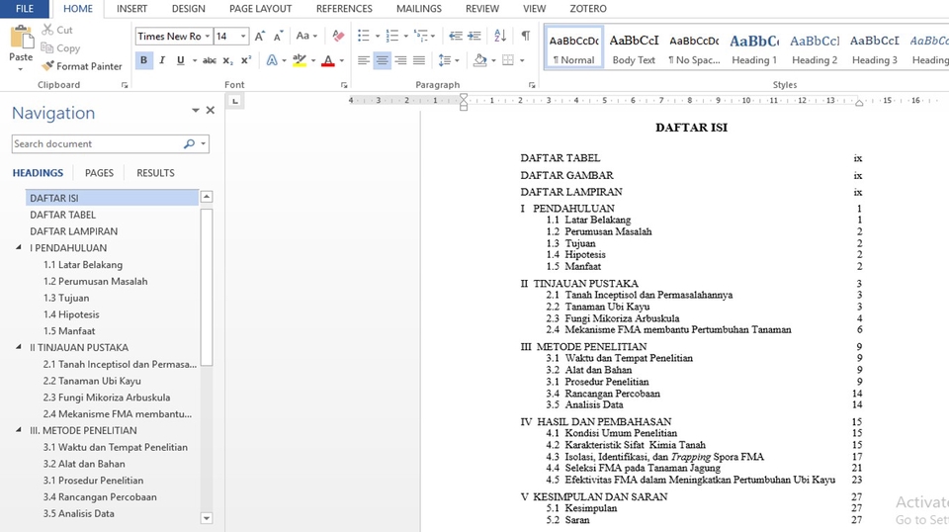Show PAGES view in Navigation pane
Screen dimensions: 949x532
(x=99, y=173)
